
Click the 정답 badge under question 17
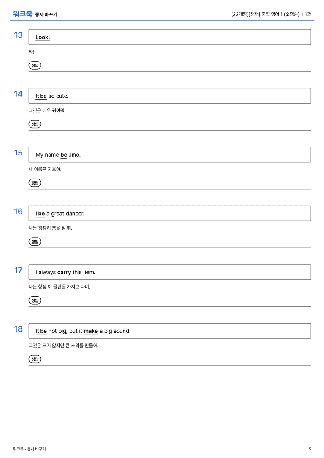coord(35,300)
